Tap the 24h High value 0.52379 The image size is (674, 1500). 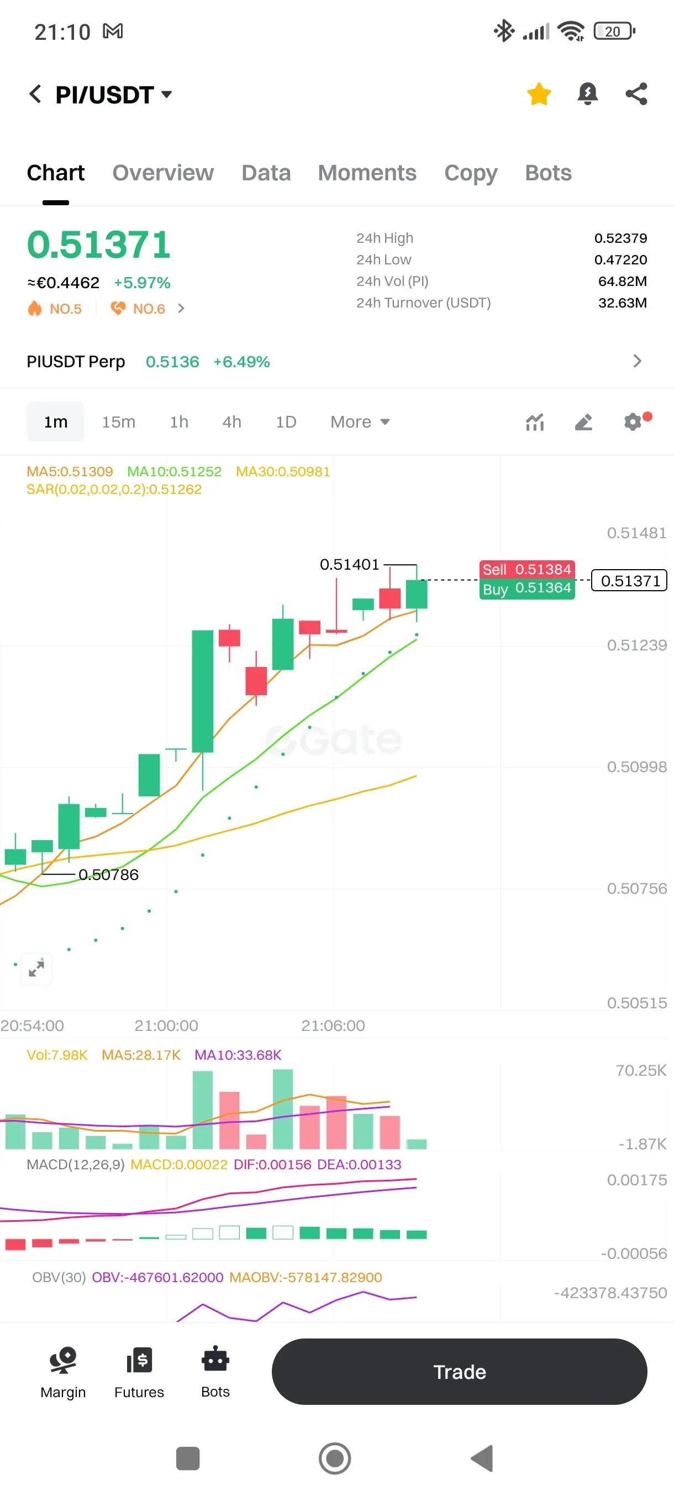pos(620,238)
